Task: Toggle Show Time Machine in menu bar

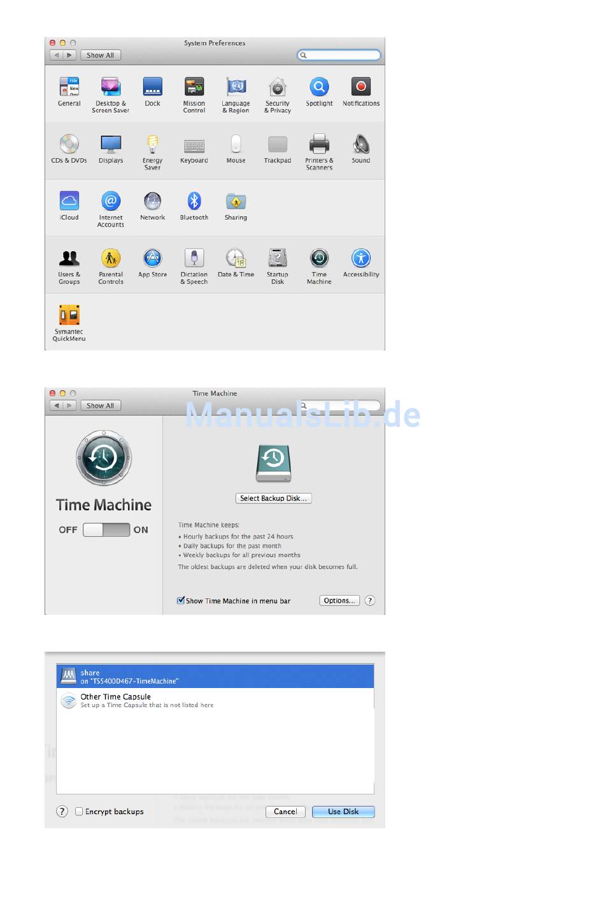Action: (x=181, y=600)
